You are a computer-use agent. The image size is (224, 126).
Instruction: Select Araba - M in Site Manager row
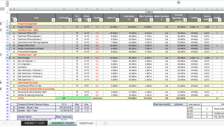(194, 58)
